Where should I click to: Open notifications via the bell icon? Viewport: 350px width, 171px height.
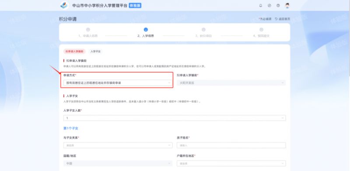point(260,6)
